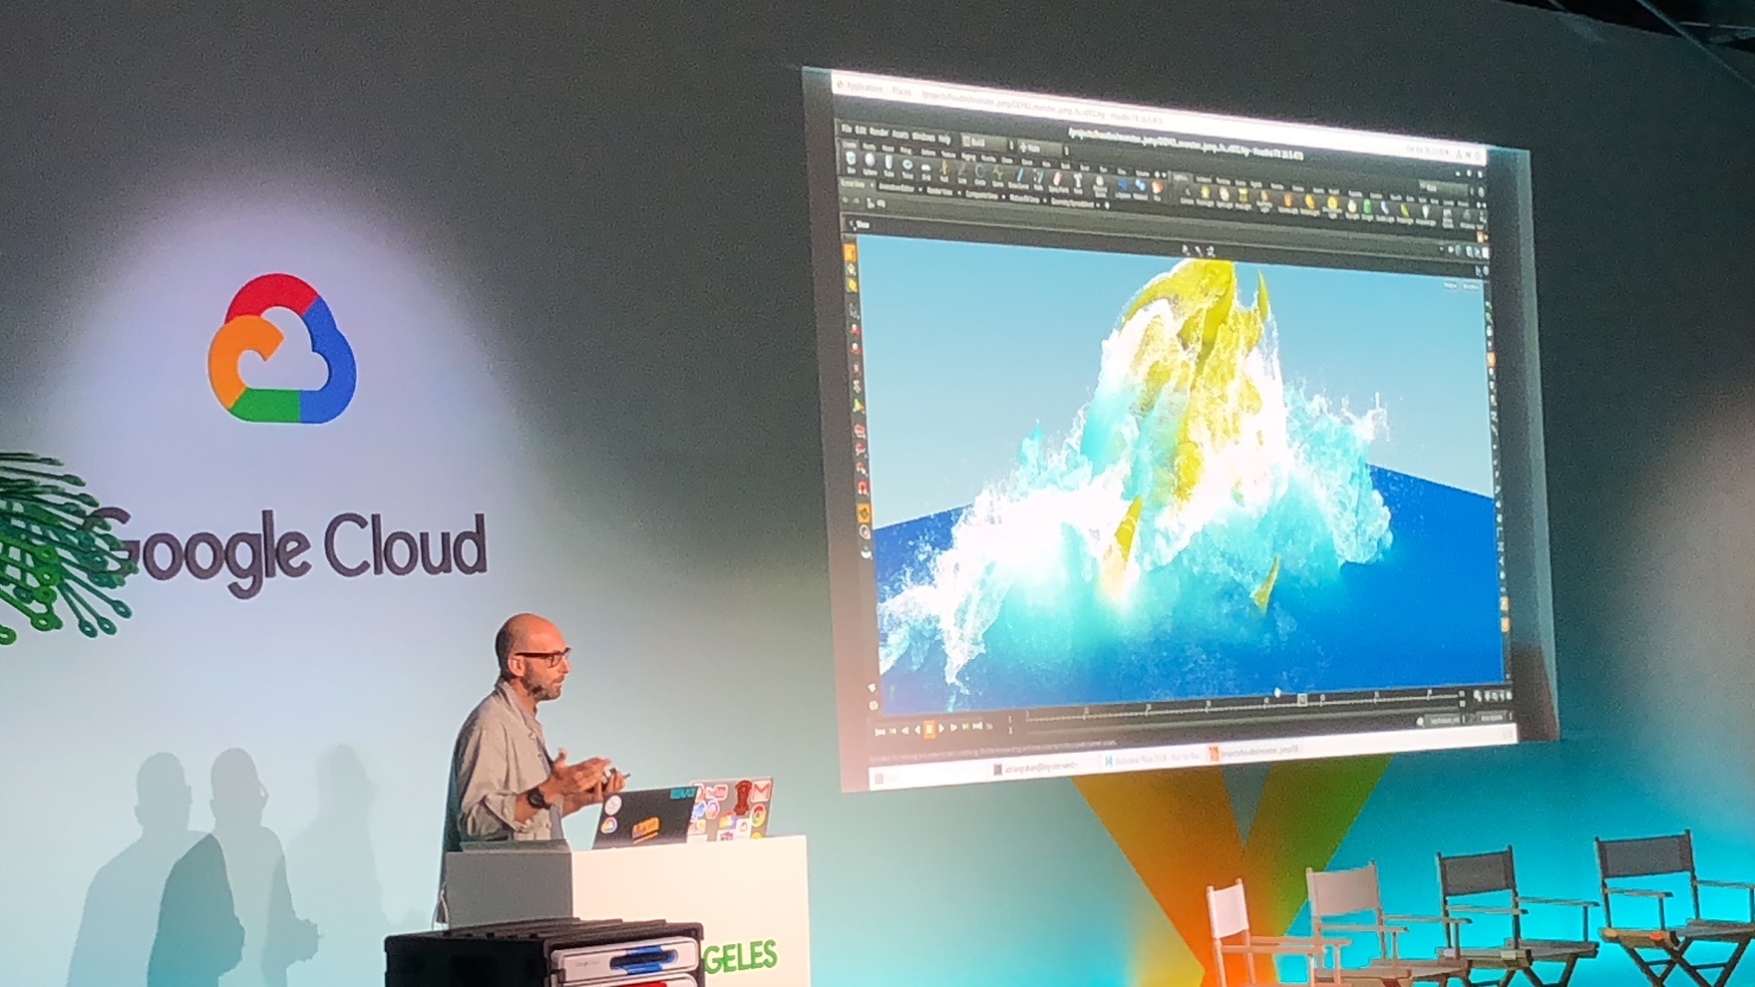
Task: Play the animation forward
Action: click(x=941, y=728)
